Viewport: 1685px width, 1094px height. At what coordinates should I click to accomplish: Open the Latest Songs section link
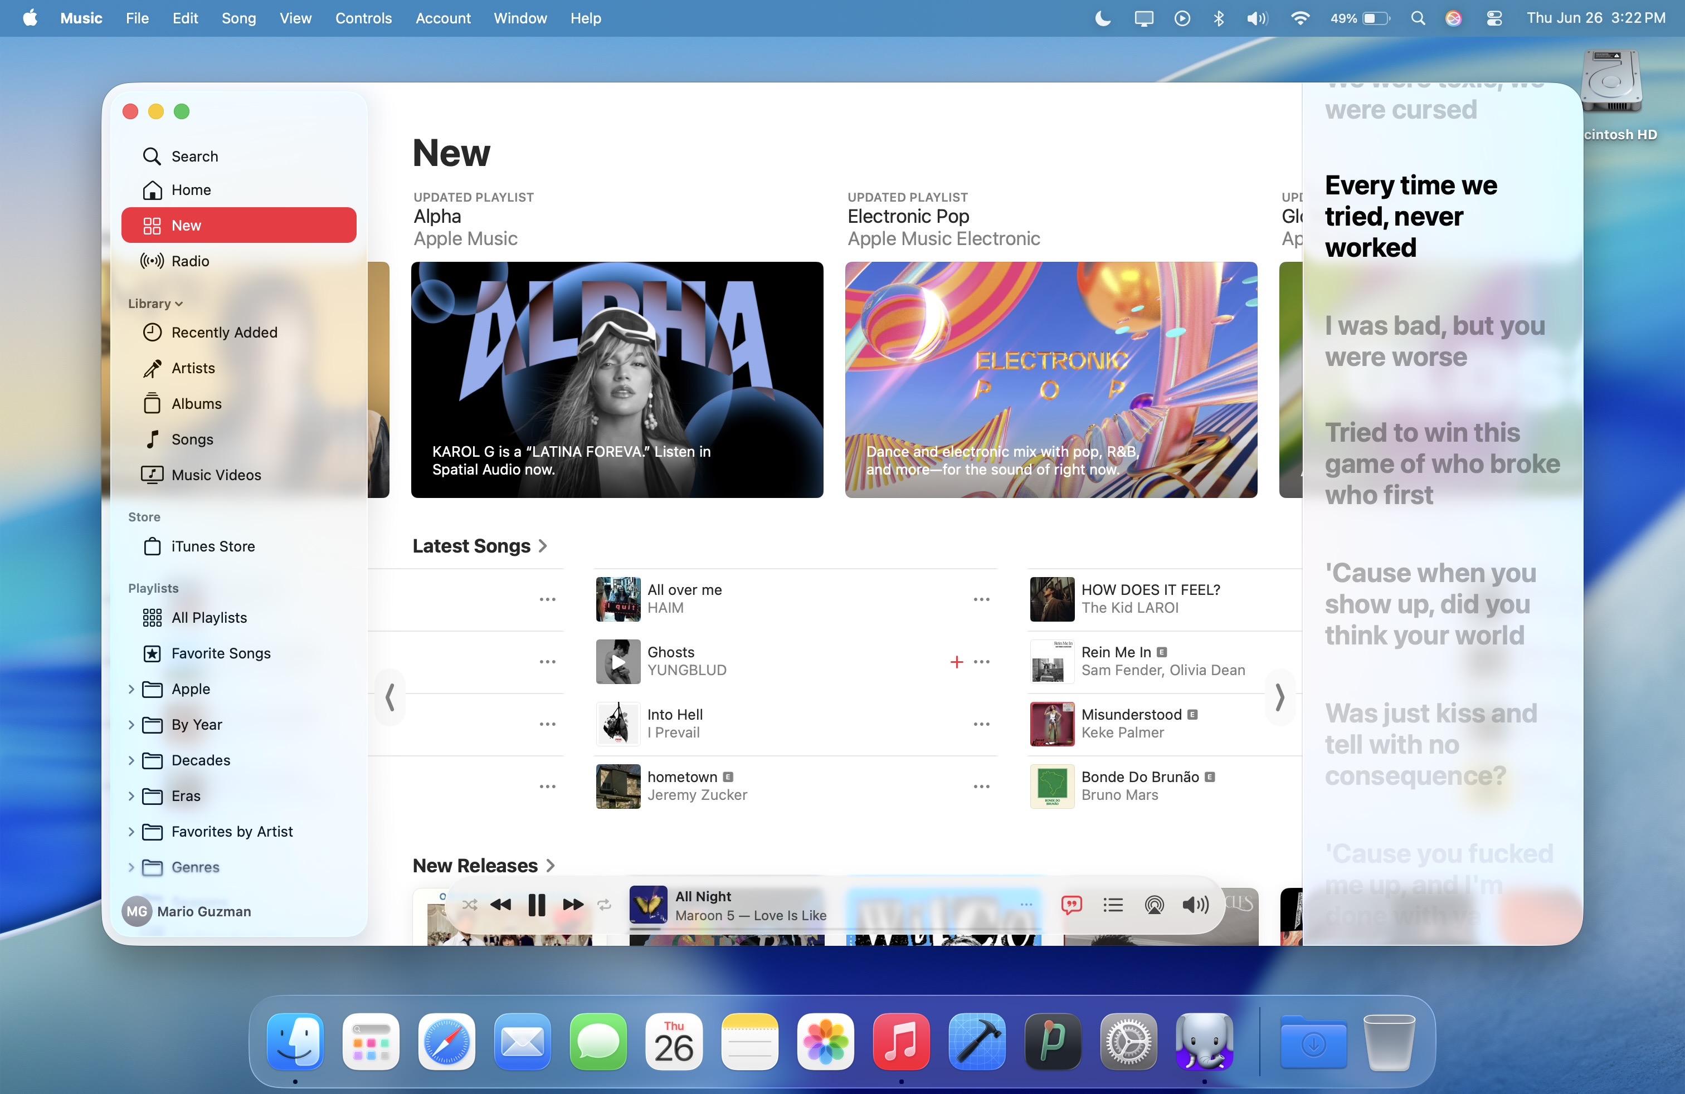[479, 545]
